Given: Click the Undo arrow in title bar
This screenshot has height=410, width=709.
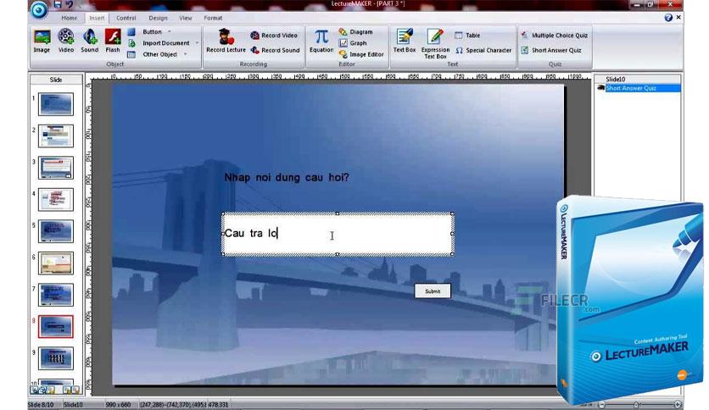Looking at the screenshot, I should tap(70, 4).
